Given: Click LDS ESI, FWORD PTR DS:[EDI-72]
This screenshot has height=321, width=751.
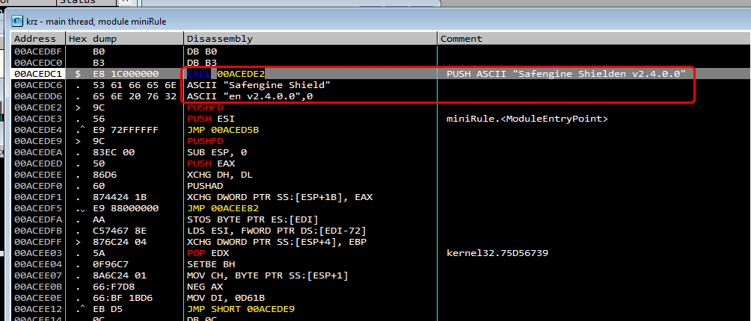Looking at the screenshot, I should coord(277,231).
